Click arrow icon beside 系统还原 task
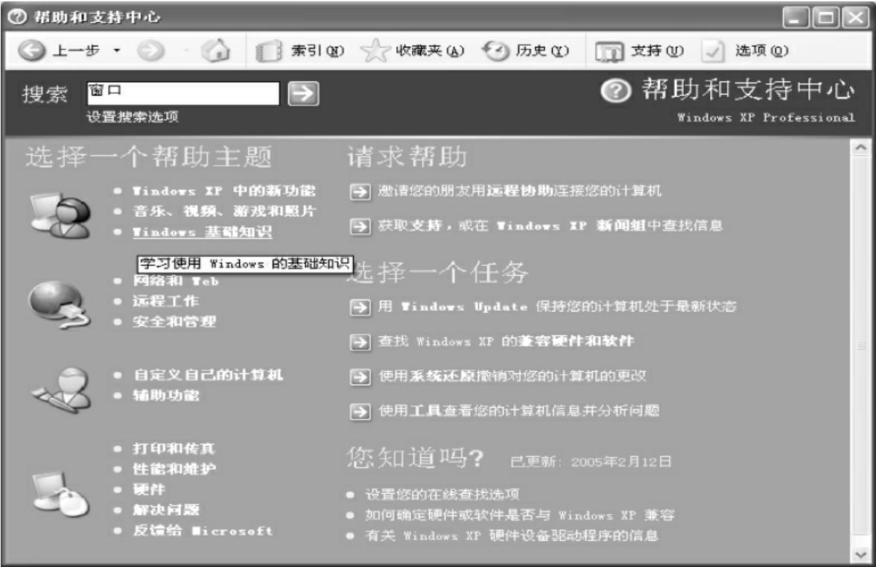Viewport: 876px width, 567px height. pyautogui.click(x=361, y=377)
